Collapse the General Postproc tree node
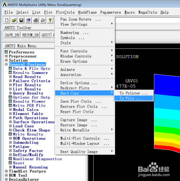The height and width of the screenshot is (181, 180). 6,64
